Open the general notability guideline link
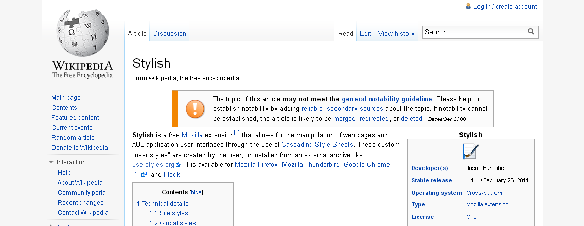 (386, 99)
